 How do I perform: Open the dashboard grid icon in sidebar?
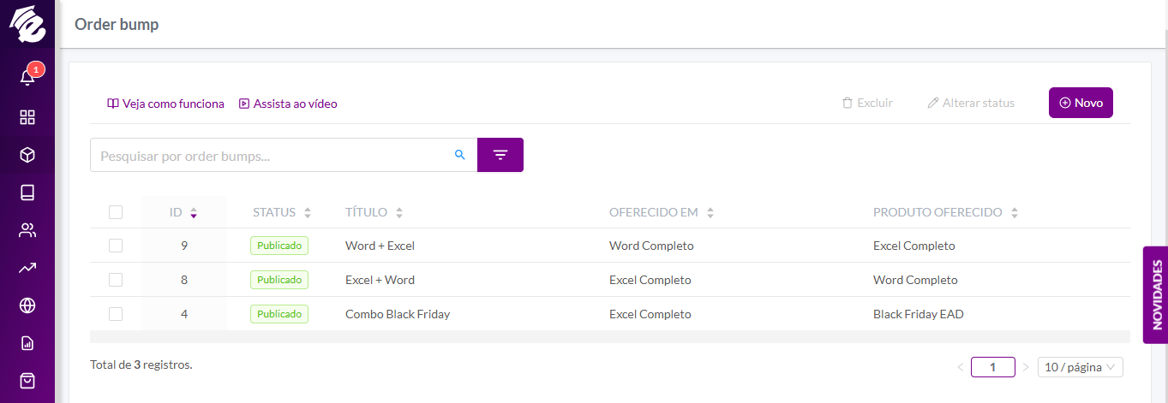27,117
